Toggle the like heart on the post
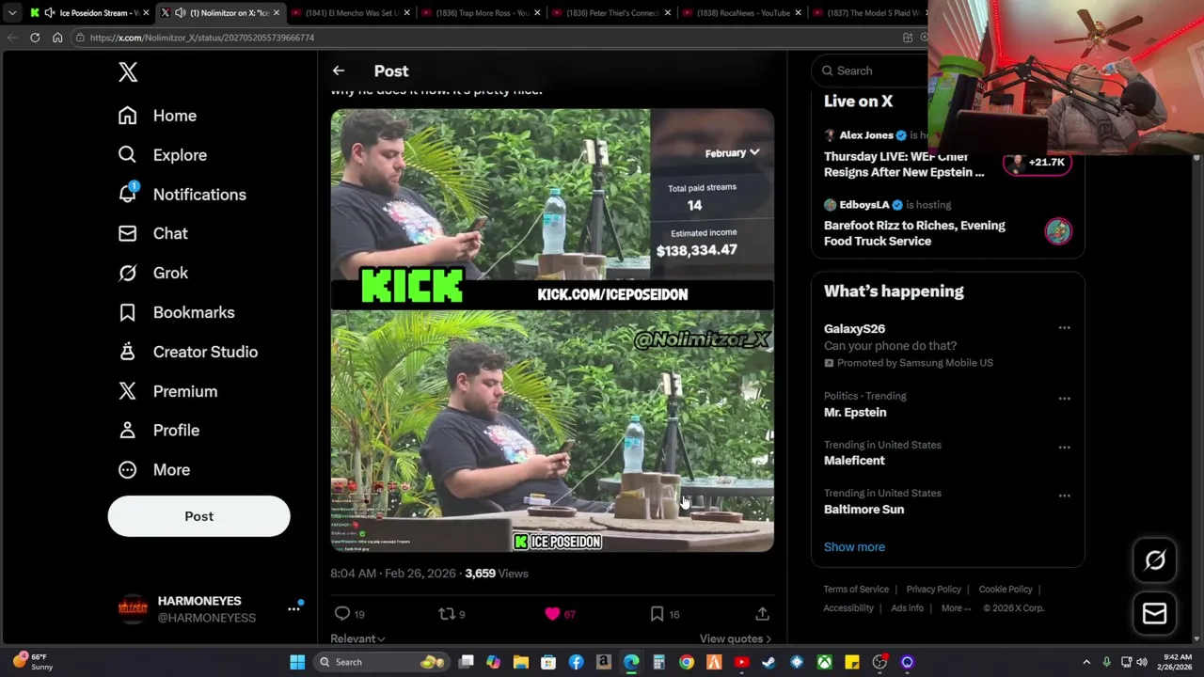This screenshot has width=1204, height=677. (552, 614)
